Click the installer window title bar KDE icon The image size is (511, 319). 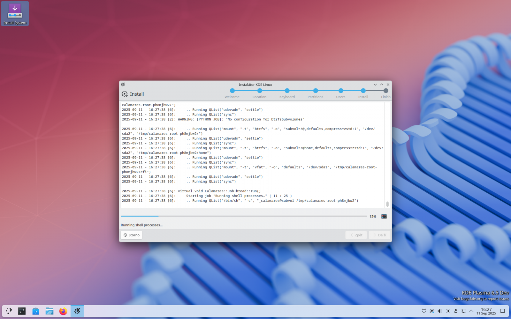[x=123, y=85]
